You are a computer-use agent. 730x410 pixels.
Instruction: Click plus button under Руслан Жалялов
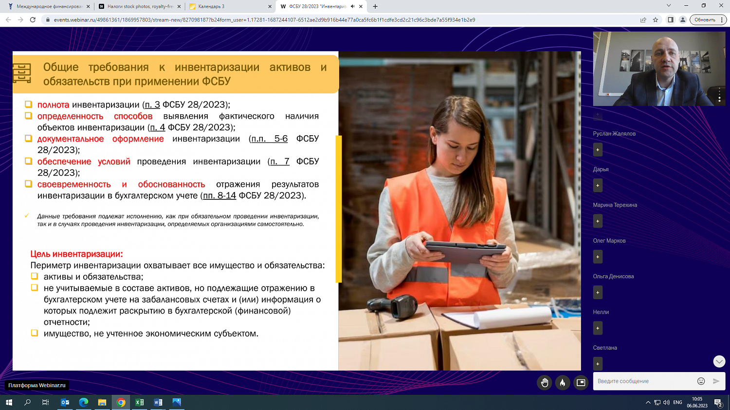598,150
